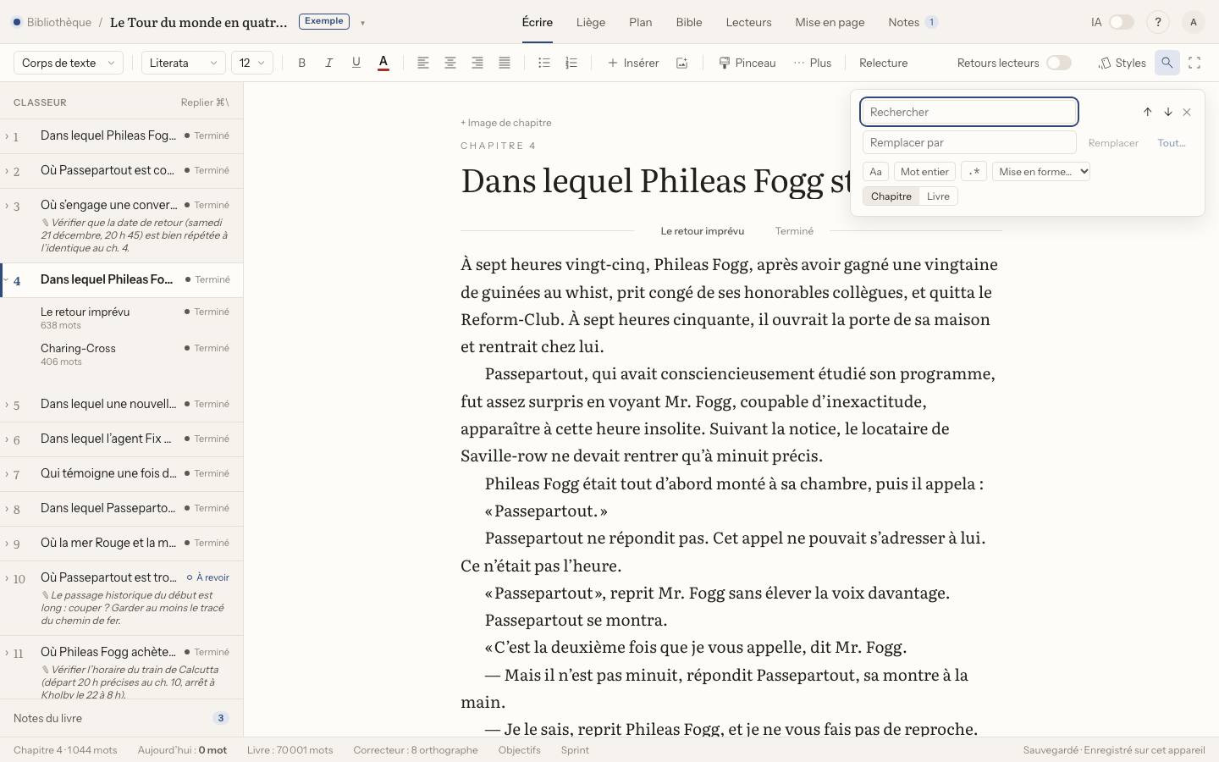Toggle the search panel magnifier icon
The height and width of the screenshot is (762, 1219).
(1167, 63)
